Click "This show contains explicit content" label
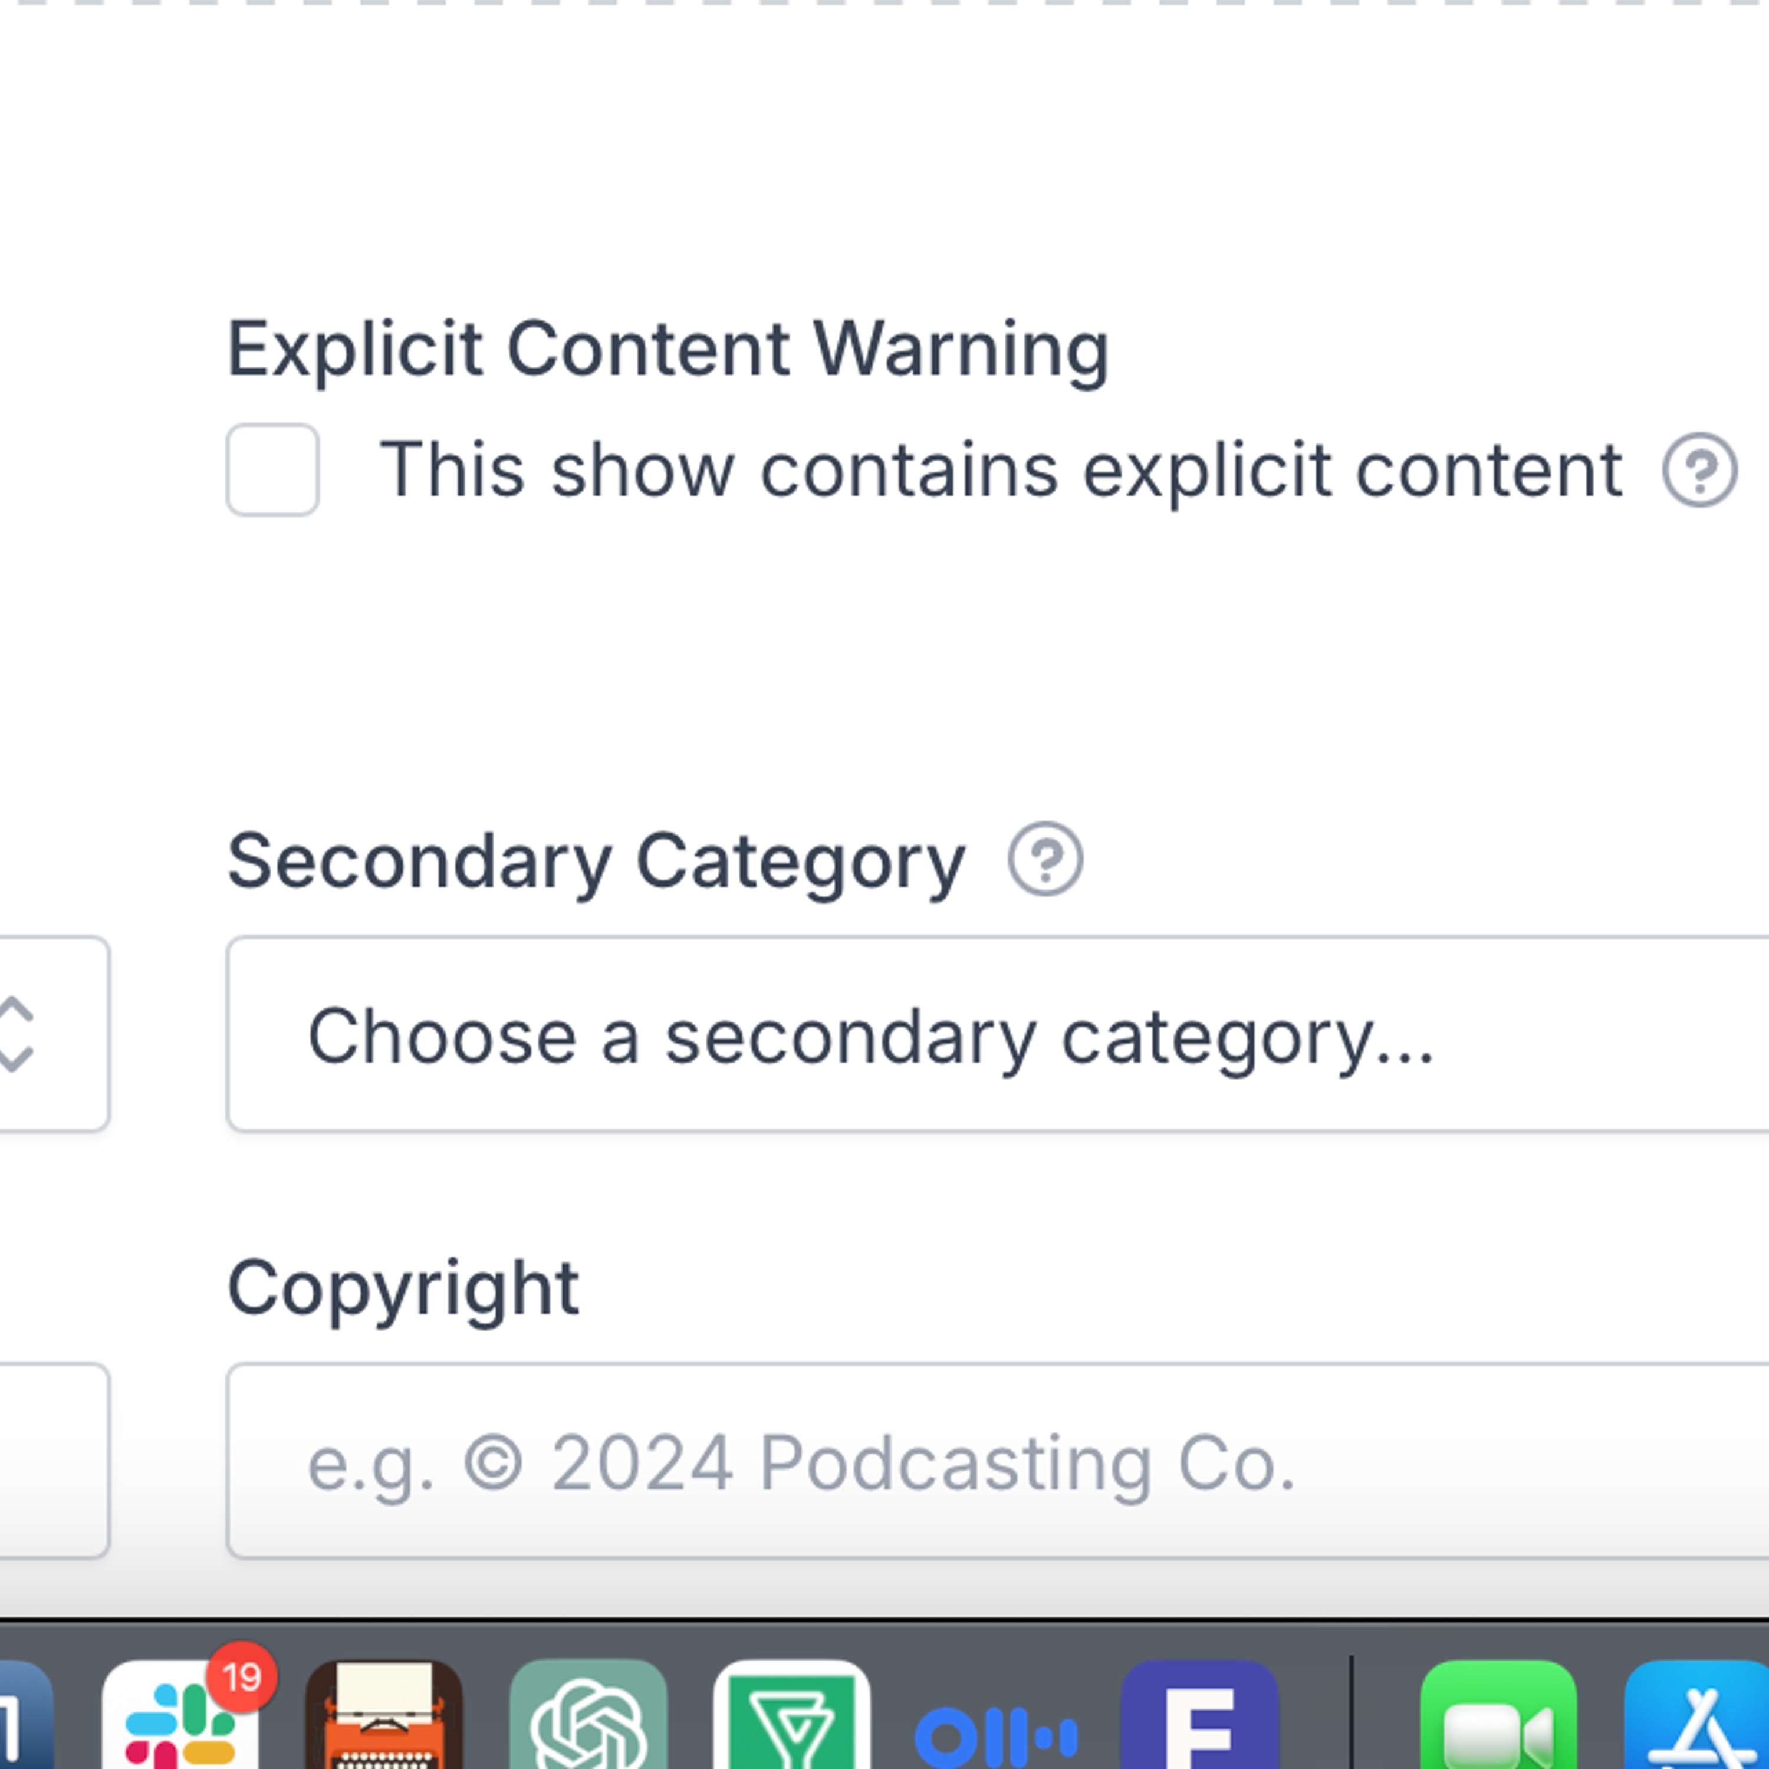 [x=1001, y=470]
